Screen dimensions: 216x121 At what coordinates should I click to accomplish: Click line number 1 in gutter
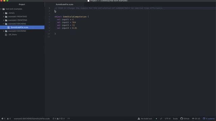[49, 8]
